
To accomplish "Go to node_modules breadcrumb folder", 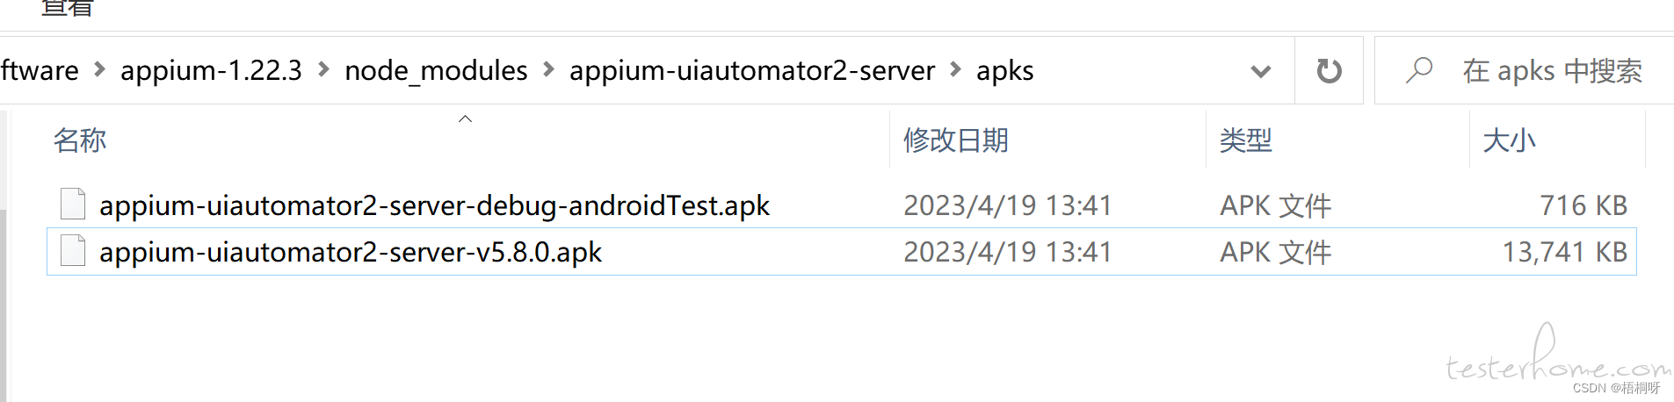I will pyautogui.click(x=436, y=70).
